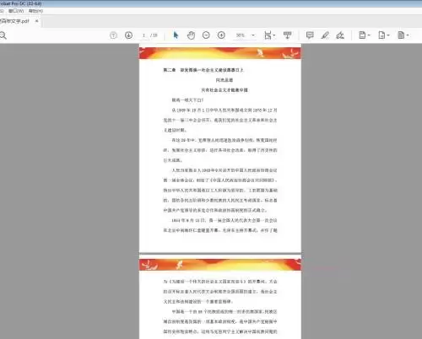The height and width of the screenshot is (339, 422).
Task: Go to next page arrow icon
Action: [128, 35]
